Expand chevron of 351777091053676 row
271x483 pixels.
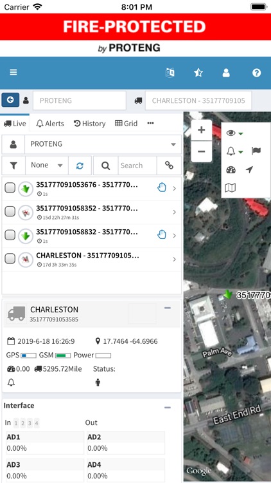point(175,188)
